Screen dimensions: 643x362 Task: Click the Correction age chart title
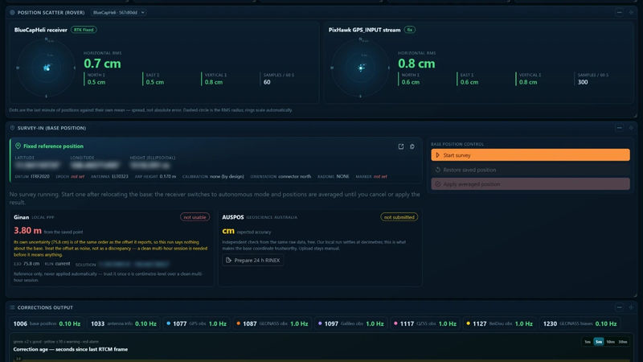click(x=71, y=349)
